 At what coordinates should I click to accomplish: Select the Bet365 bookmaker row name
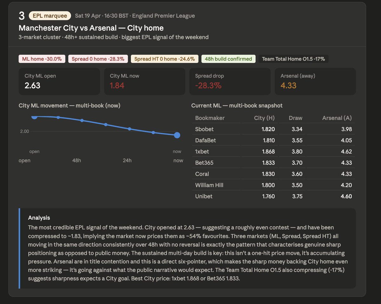pyautogui.click(x=204, y=163)
